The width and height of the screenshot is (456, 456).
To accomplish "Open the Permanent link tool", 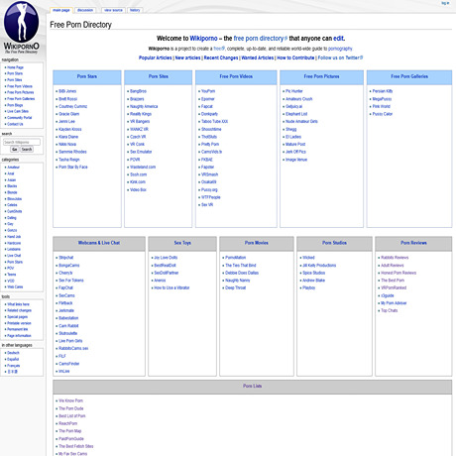I will point(18,329).
